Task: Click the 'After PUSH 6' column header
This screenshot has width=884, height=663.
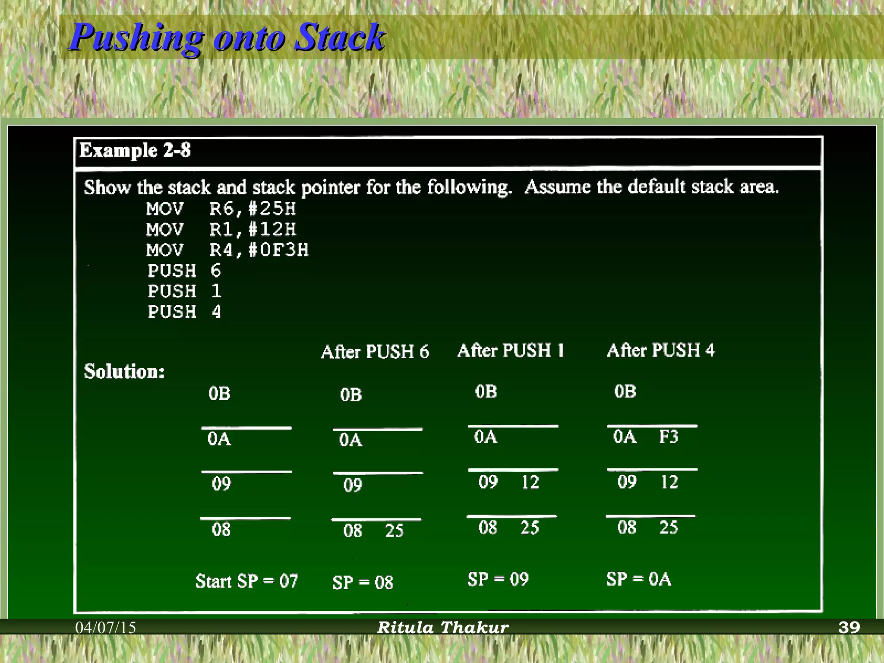Action: (x=375, y=351)
